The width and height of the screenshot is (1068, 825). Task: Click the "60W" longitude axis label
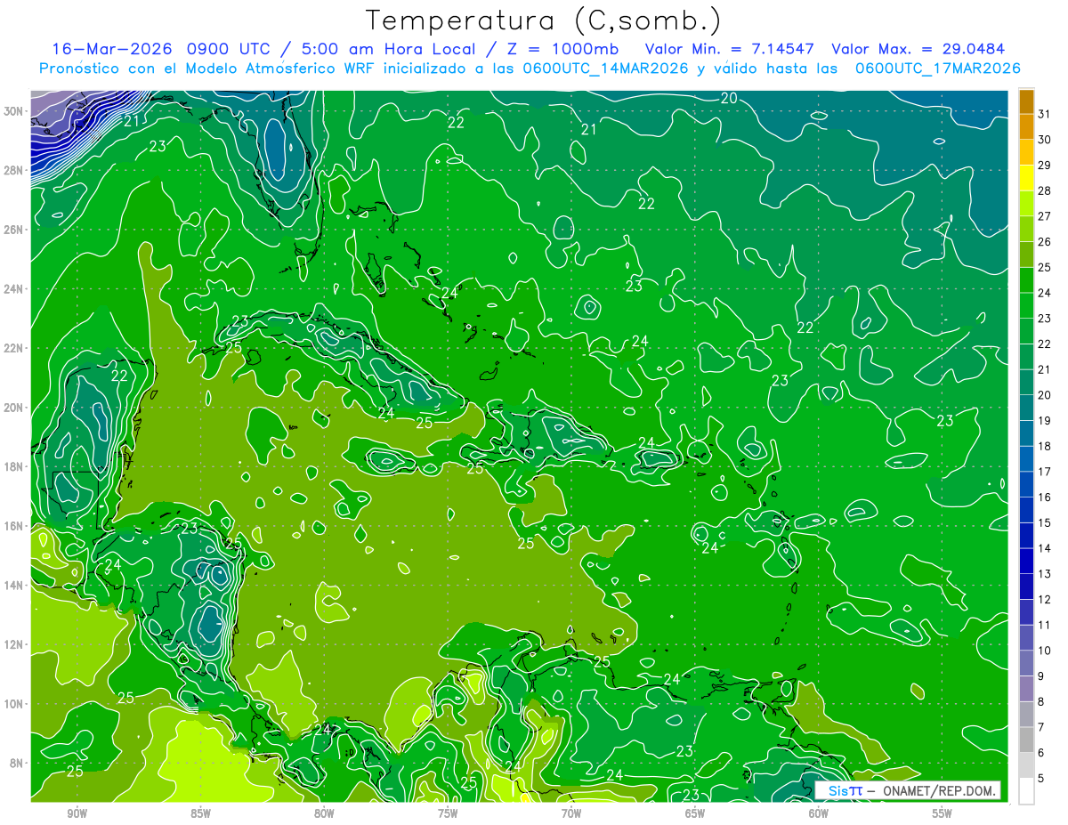[819, 813]
